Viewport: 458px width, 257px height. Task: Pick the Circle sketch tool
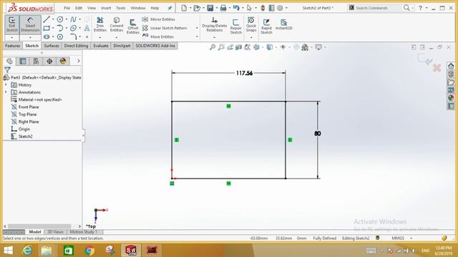[x=60, y=19]
